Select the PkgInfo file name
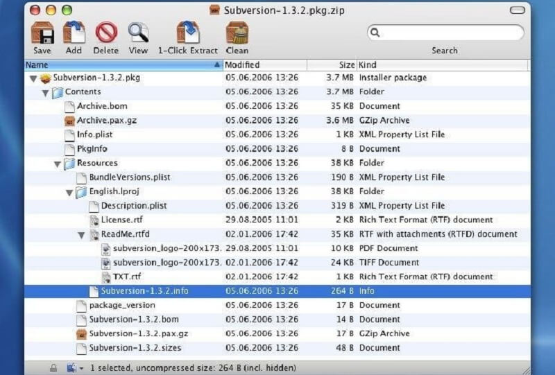Viewport: 555px width, 375px height. (92, 149)
